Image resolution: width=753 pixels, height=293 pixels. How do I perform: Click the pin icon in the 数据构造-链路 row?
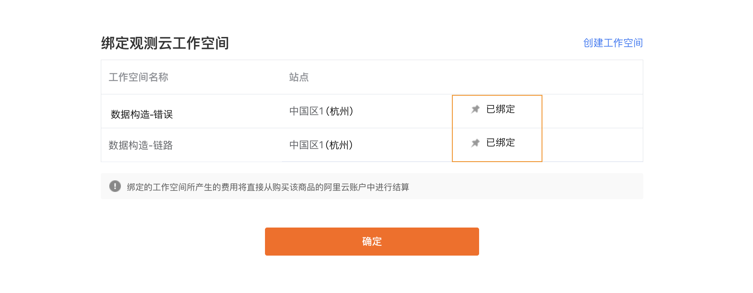point(476,142)
